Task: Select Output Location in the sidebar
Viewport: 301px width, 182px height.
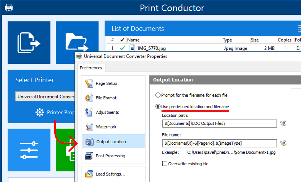Action: click(x=112, y=141)
